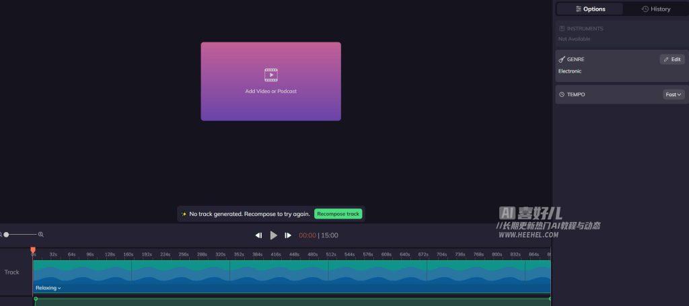The width and height of the screenshot is (689, 306).
Task: Click the 00:00 current time readout
Action: coord(307,235)
